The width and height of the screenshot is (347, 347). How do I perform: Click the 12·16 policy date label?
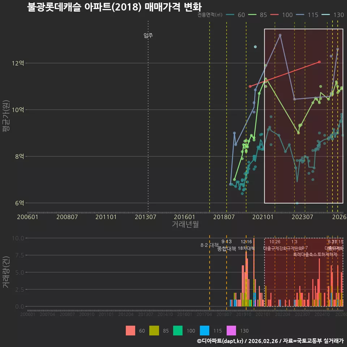tap(246, 242)
